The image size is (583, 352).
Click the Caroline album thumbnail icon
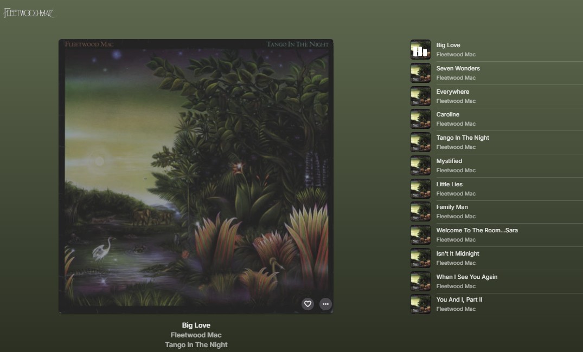coord(420,119)
